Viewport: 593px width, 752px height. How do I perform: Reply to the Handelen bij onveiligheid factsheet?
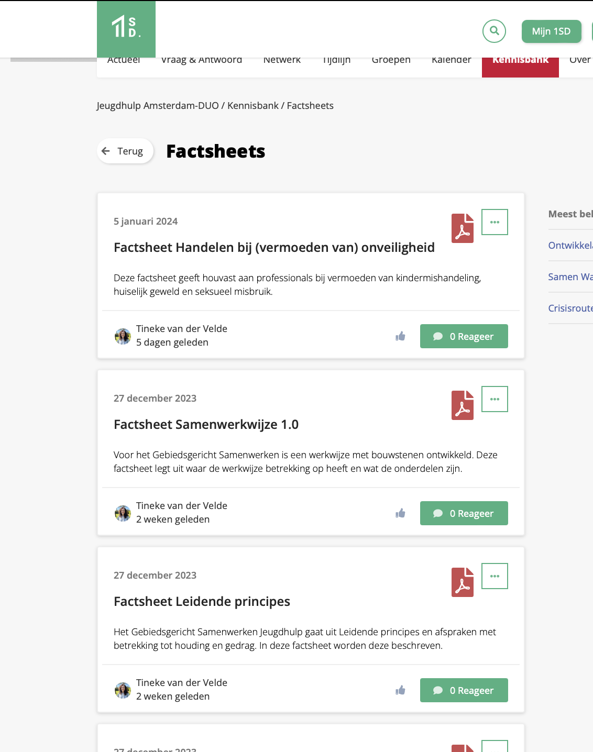tap(464, 336)
